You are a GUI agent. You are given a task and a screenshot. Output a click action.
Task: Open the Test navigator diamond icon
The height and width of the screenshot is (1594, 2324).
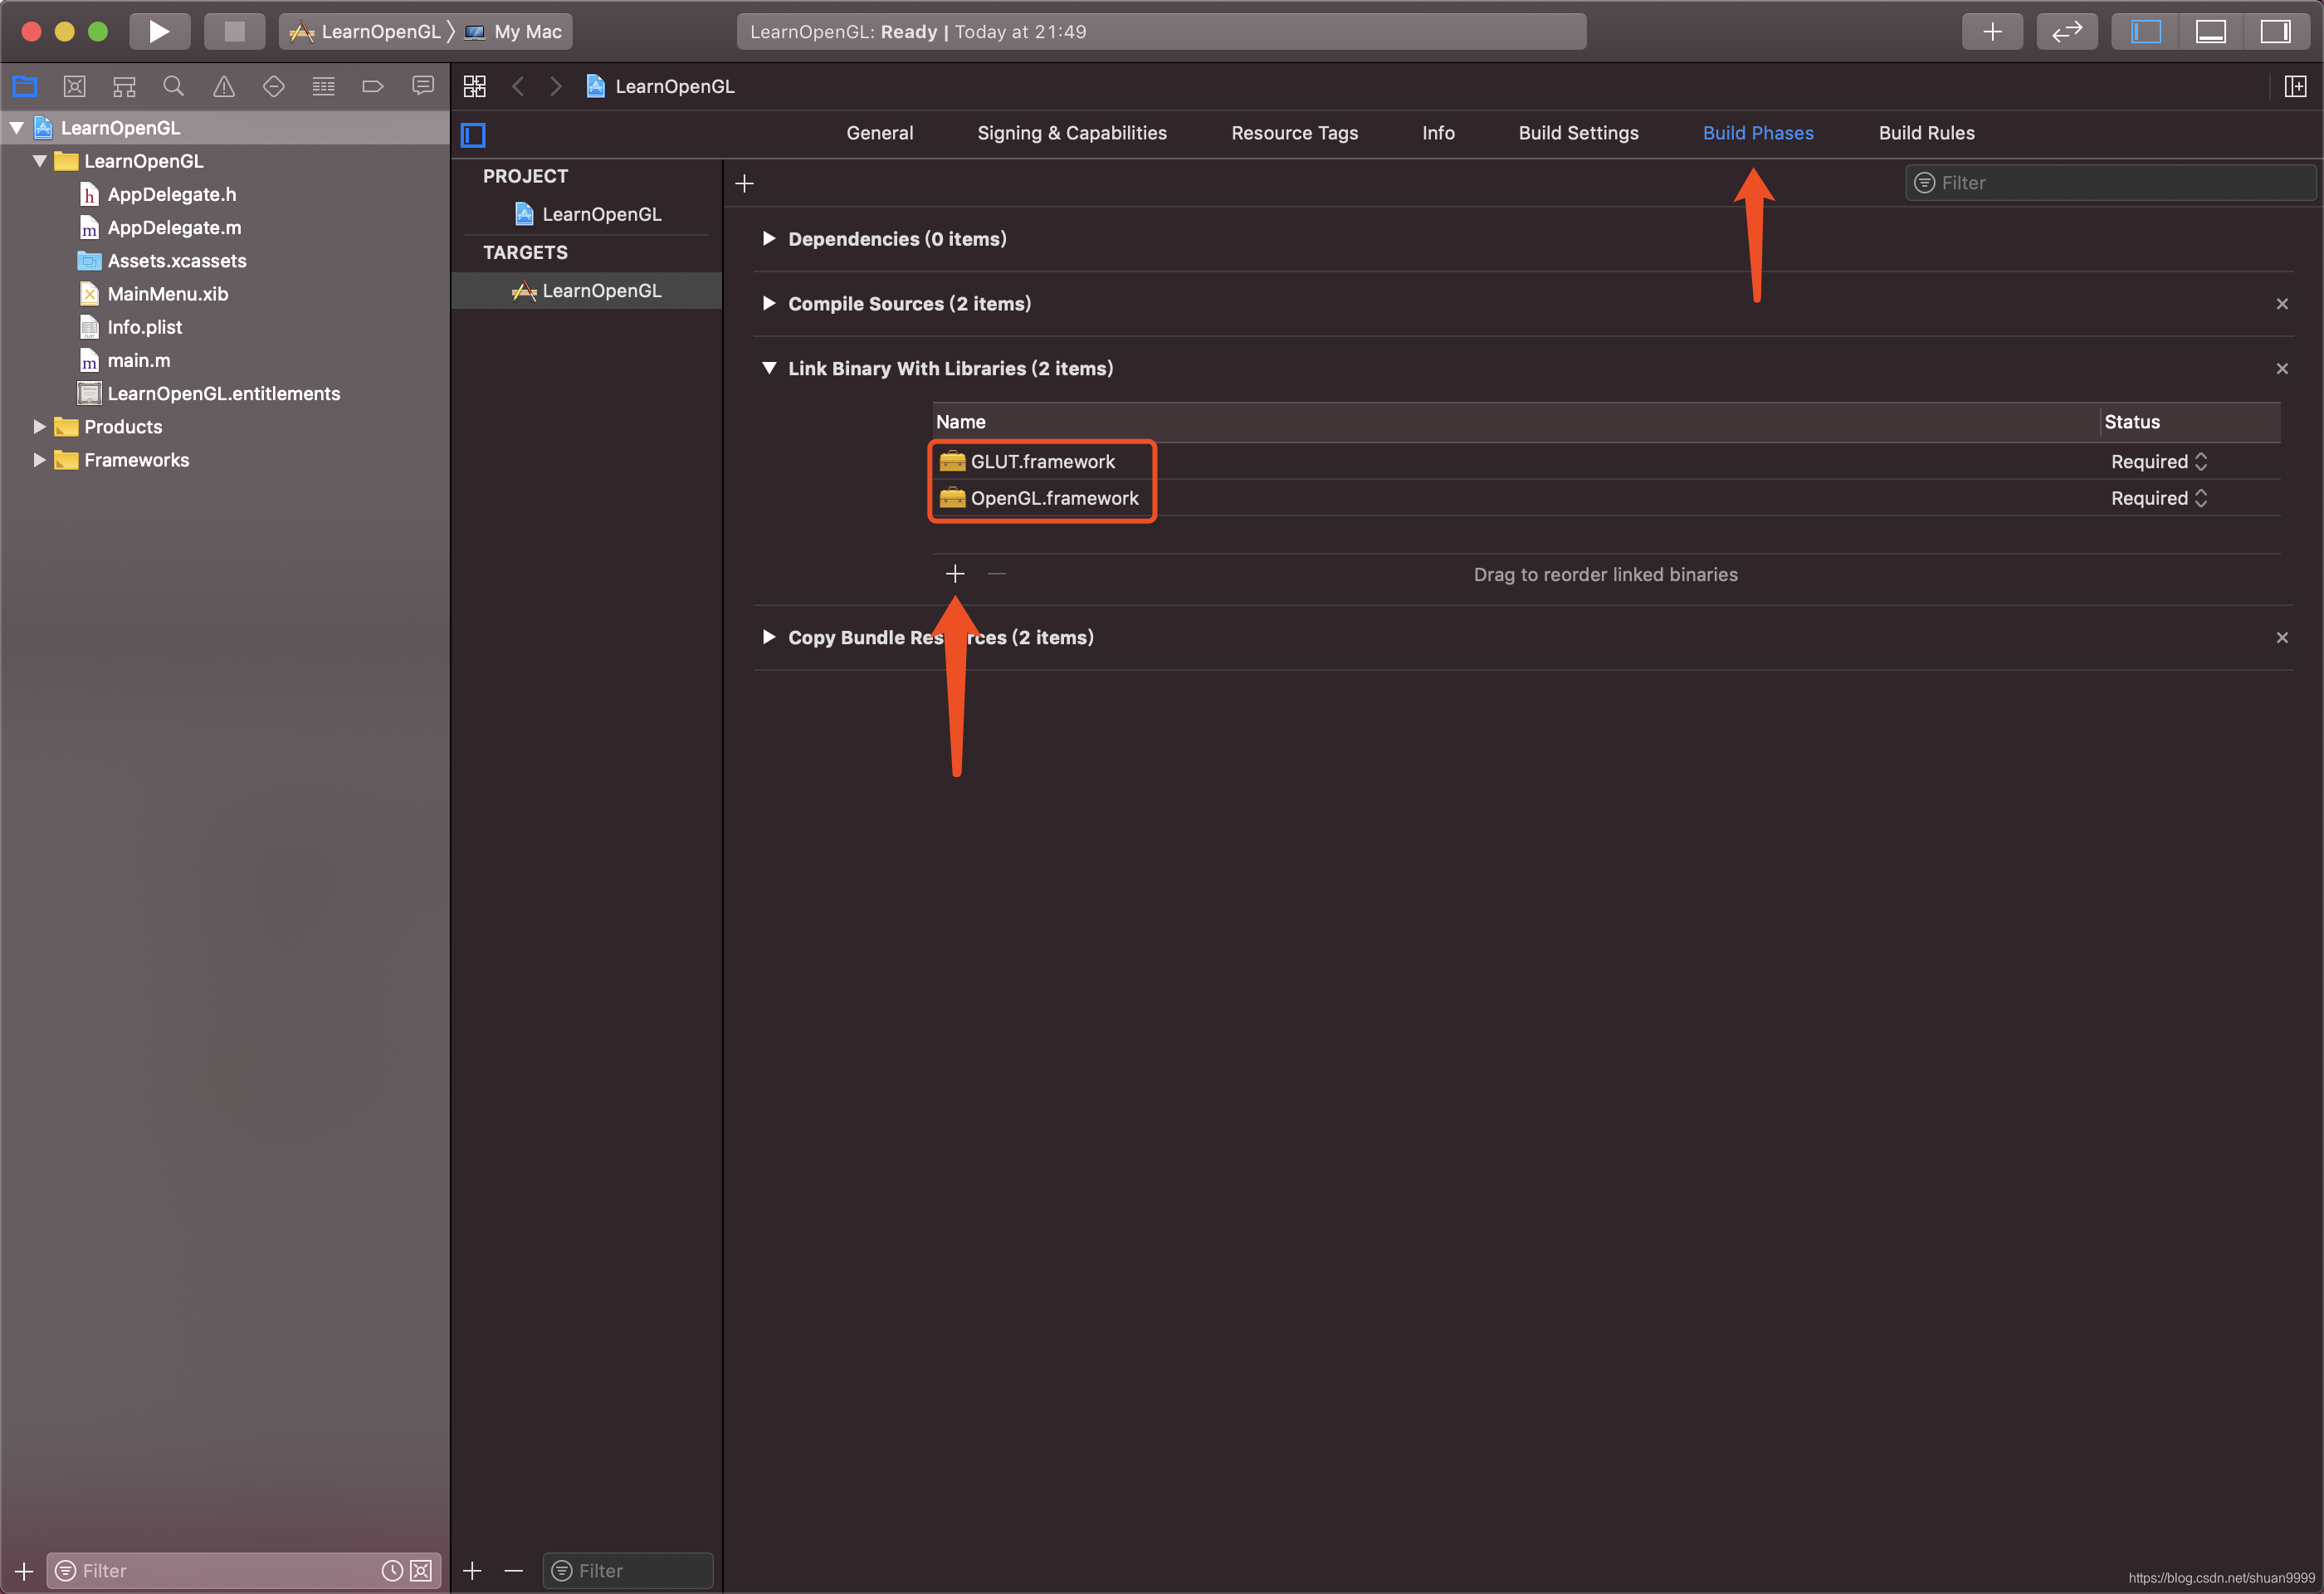[x=273, y=86]
